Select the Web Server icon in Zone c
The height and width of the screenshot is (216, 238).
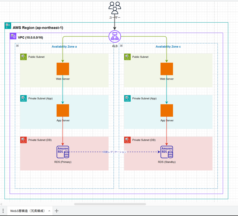(167, 69)
